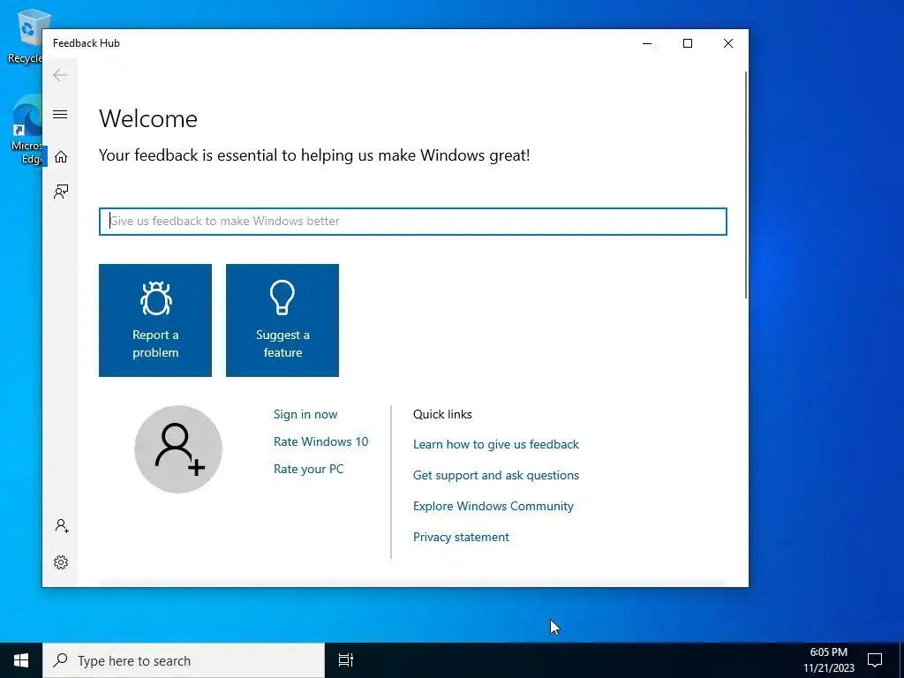Image resolution: width=904 pixels, height=678 pixels.
Task: Open the hamburger navigation menu
Action: point(60,114)
